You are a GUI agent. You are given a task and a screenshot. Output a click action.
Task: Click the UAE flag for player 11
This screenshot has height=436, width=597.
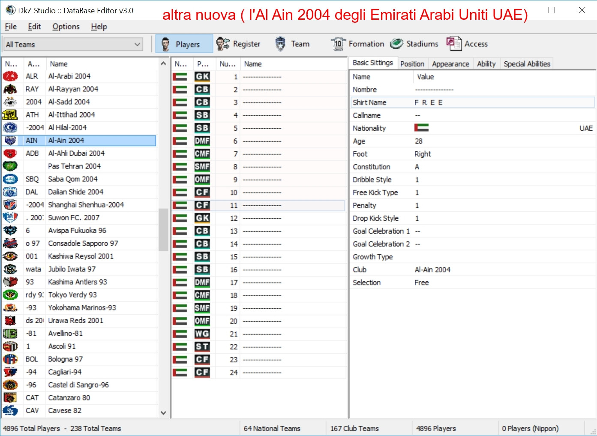click(x=180, y=205)
